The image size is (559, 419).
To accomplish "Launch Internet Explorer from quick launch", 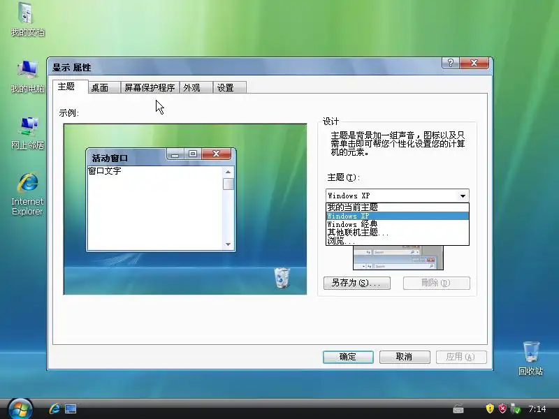I will coord(55,409).
